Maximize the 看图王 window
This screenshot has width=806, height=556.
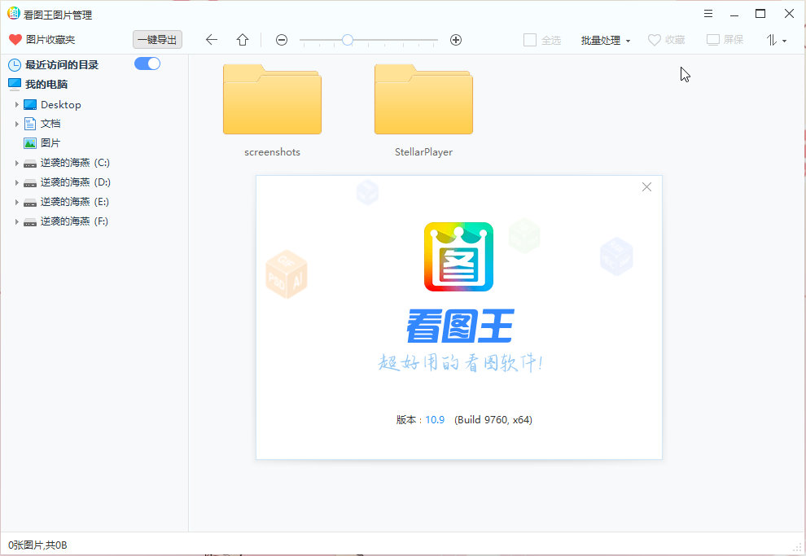(760, 14)
